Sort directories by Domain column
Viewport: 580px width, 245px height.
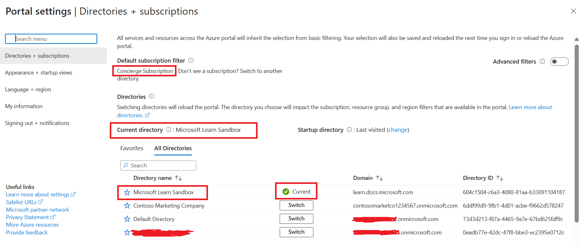[379, 178]
